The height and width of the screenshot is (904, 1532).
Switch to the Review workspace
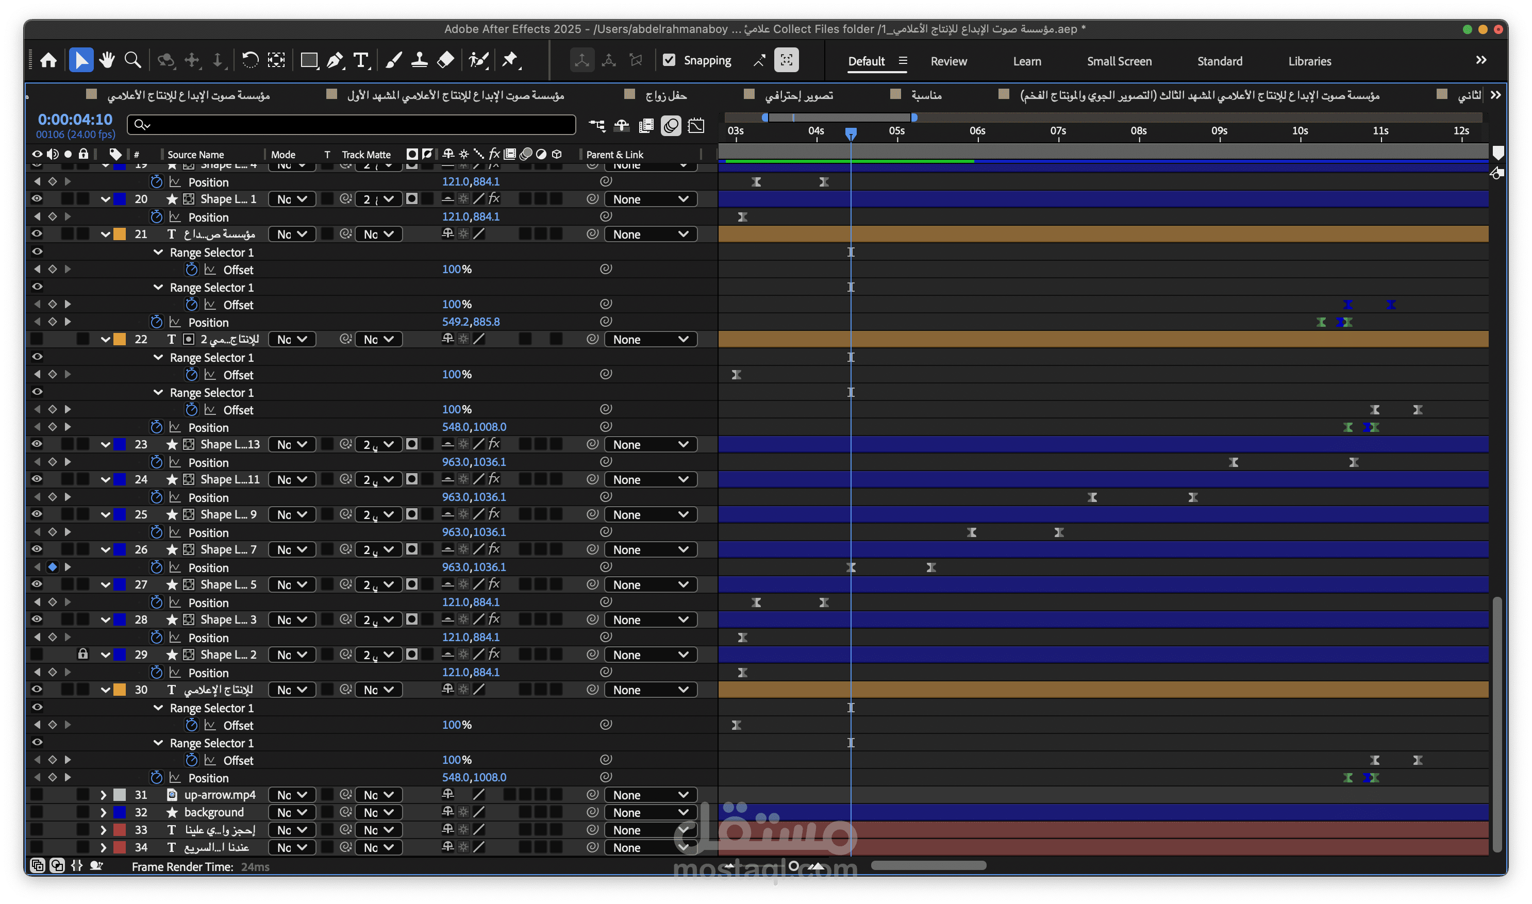pos(948,61)
